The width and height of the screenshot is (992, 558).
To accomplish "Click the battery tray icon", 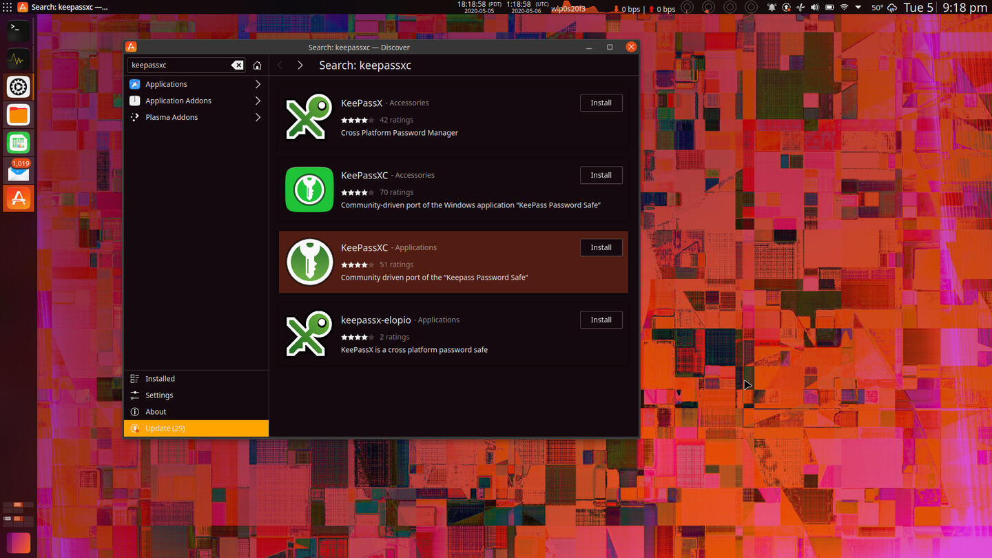I will pos(829,8).
